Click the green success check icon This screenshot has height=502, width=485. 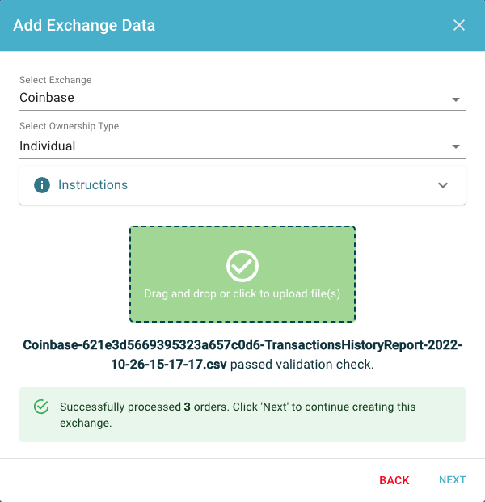(x=41, y=407)
